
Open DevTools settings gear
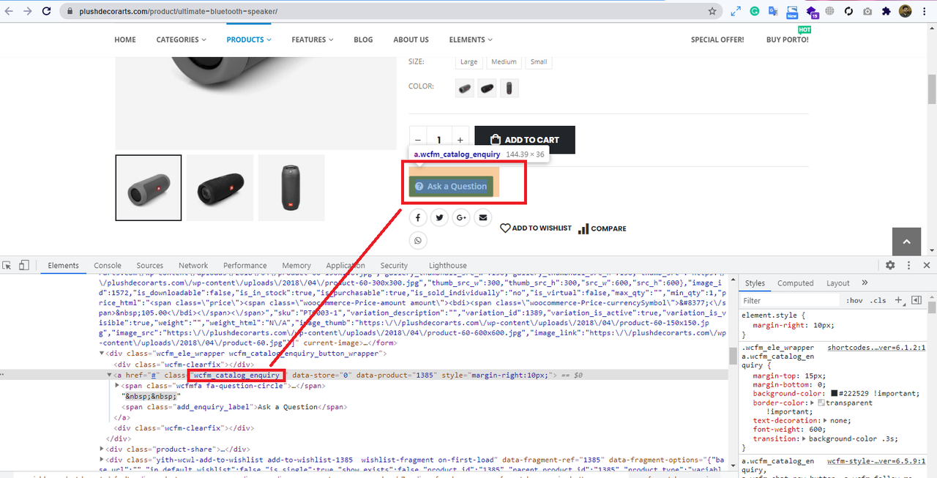click(x=890, y=265)
